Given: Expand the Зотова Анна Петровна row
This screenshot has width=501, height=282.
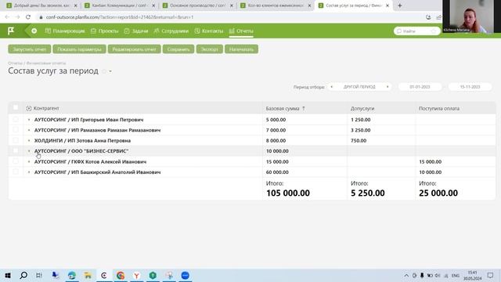Looking at the screenshot, I should point(29,140).
